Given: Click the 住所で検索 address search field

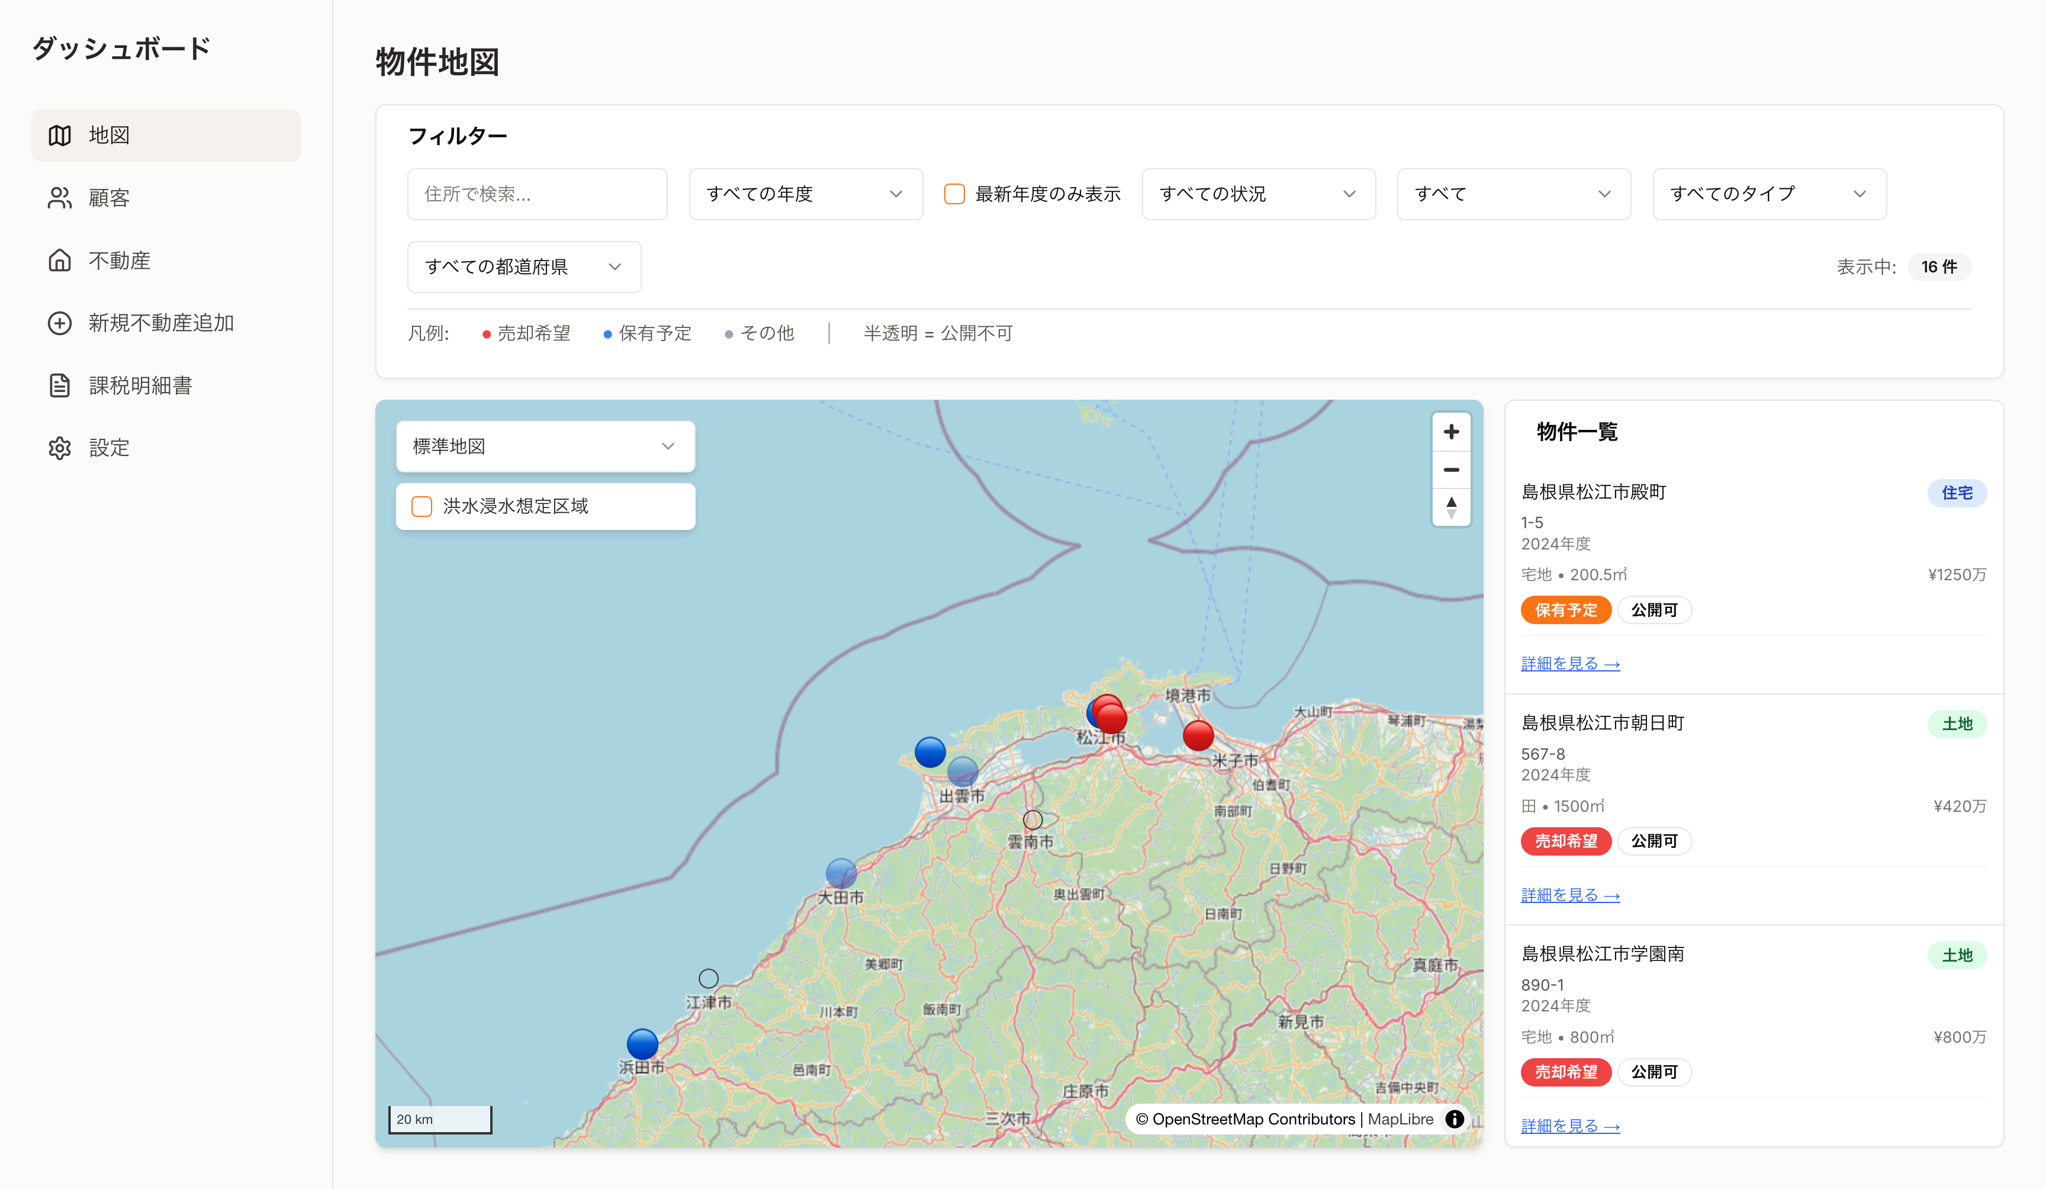Looking at the screenshot, I should [x=537, y=193].
